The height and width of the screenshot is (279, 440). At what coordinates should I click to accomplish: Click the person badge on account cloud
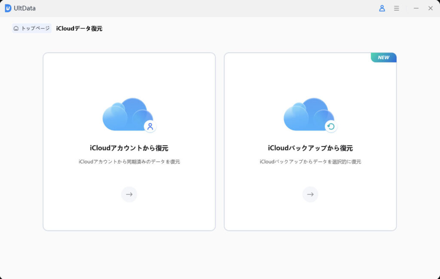[150, 126]
